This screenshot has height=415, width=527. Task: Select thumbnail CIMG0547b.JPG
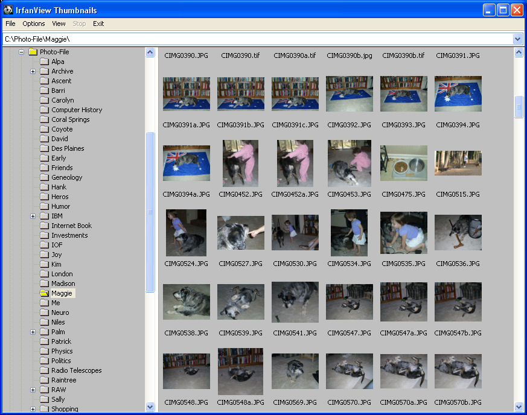pyautogui.click(x=458, y=302)
